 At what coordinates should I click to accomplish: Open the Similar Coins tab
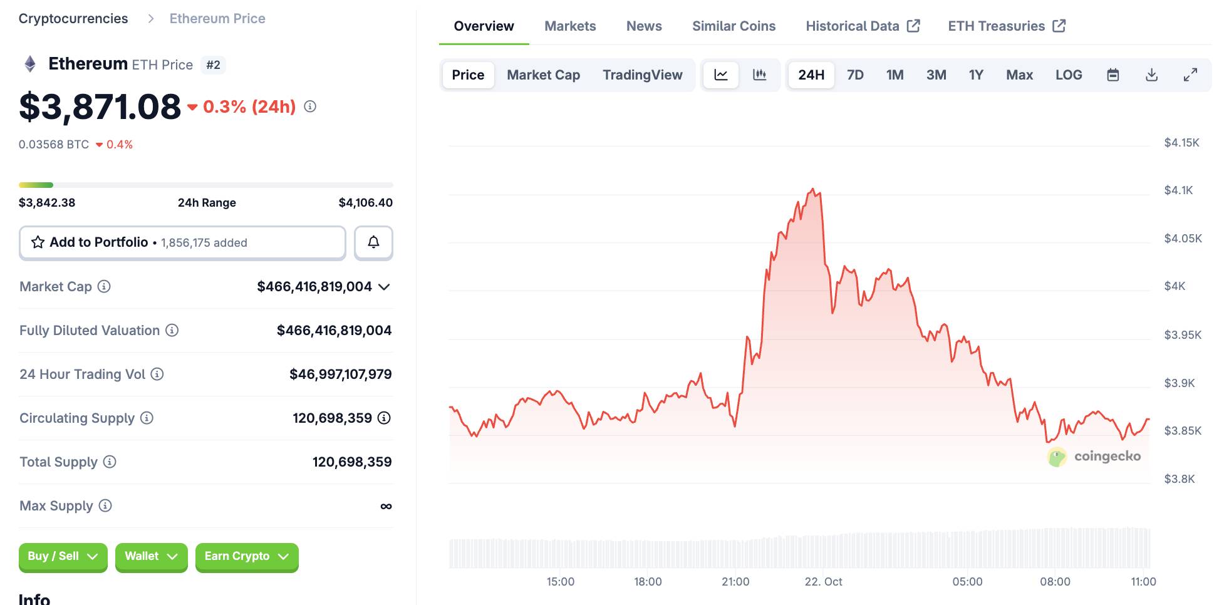(734, 26)
